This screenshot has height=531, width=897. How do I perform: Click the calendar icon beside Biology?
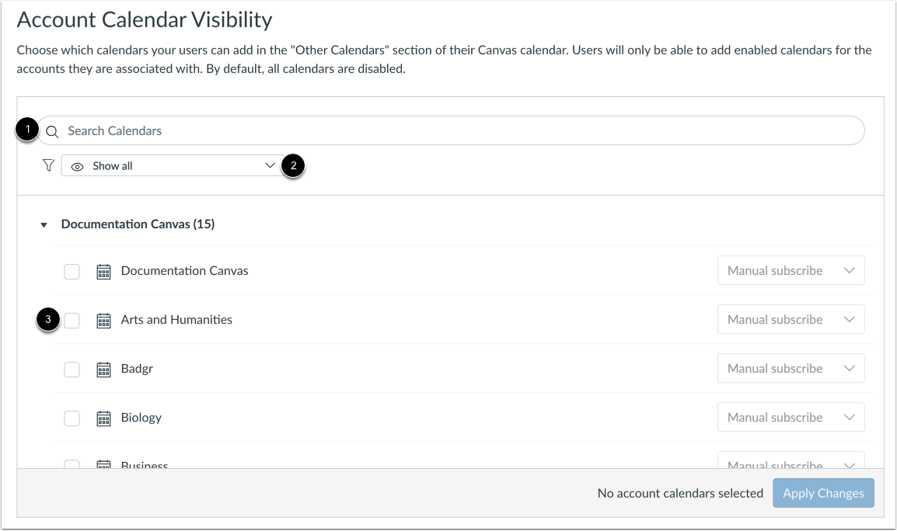click(x=103, y=418)
